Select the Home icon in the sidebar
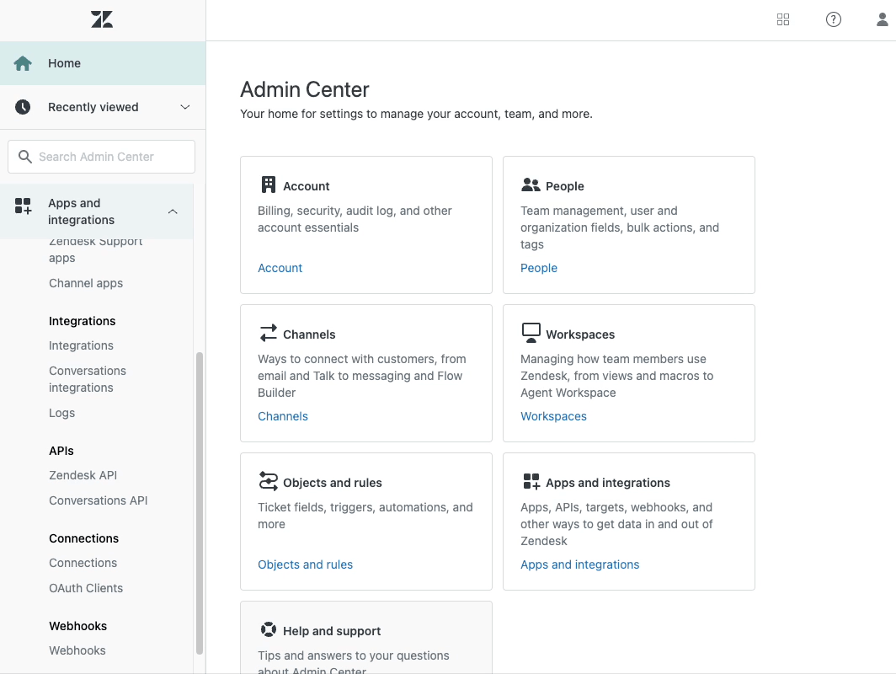The height and width of the screenshot is (674, 896). (x=23, y=62)
